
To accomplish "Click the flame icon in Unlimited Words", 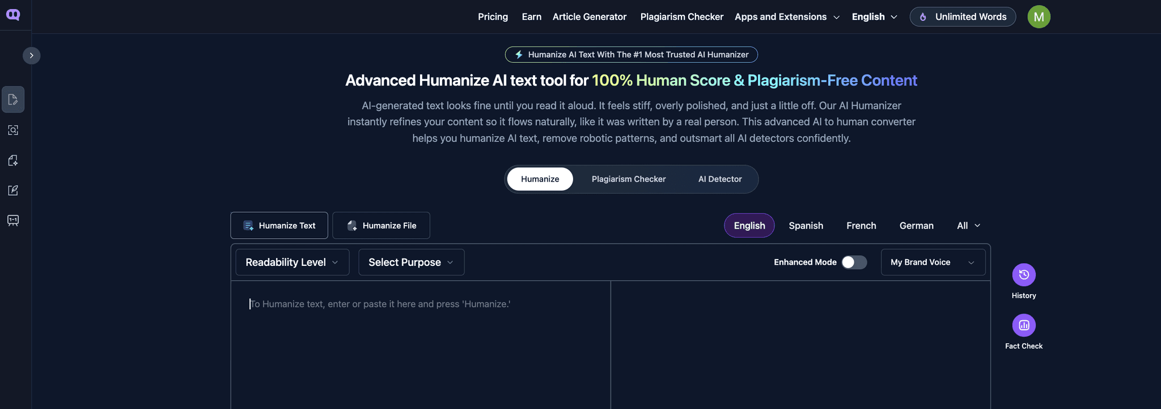I will coord(923,17).
